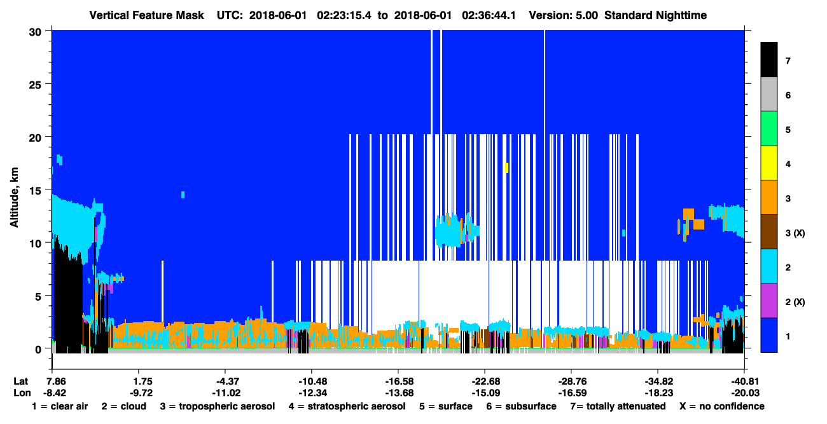The height and width of the screenshot is (424, 827).
Task: Click the longitude value '-18.23'
Action: tap(657, 393)
